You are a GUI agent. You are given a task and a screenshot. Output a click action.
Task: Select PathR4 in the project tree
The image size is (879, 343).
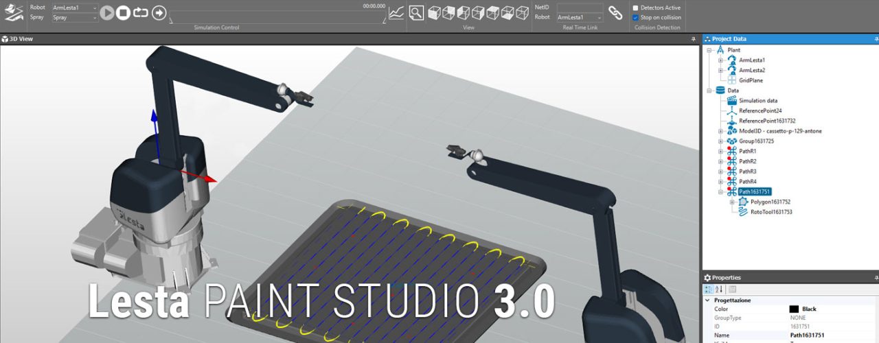747,181
